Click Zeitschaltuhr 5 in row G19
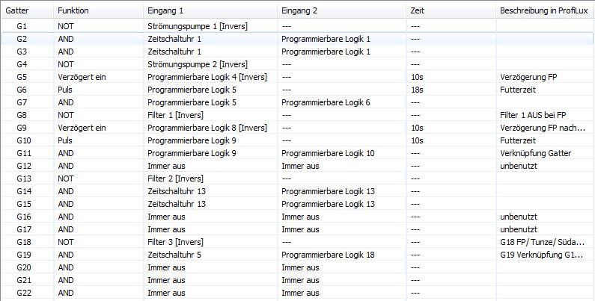Viewport: 595px width, 301px height. 175,254
